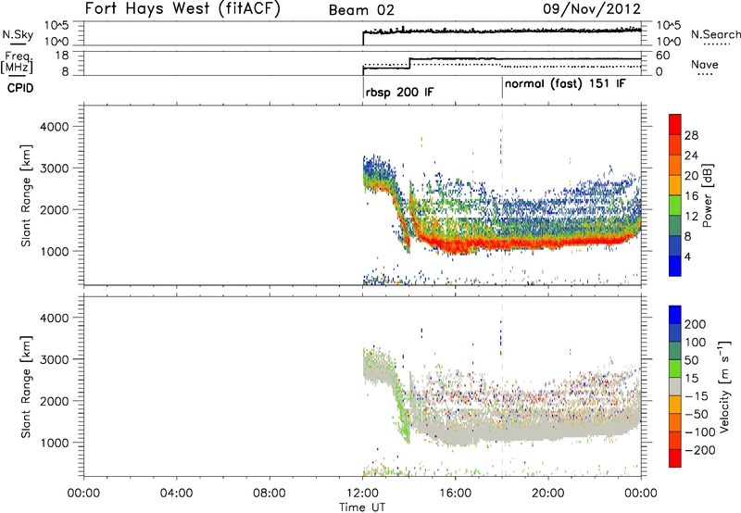Click the date '09/Nov/2012'
Viewport: 741px width, 513px height.
592,8
